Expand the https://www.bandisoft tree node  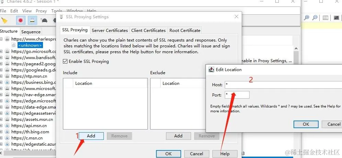1,58
